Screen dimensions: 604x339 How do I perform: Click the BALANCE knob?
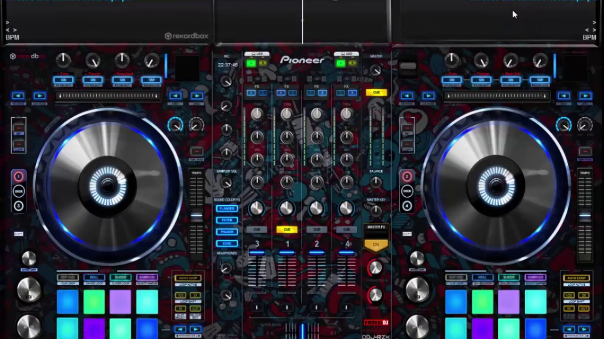tap(376, 183)
